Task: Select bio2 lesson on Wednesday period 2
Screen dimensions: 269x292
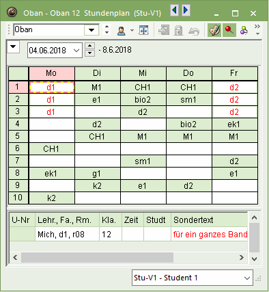Action: (143, 100)
